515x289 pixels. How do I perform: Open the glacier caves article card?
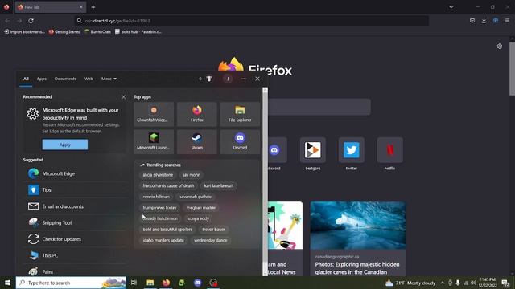pyautogui.click(x=357, y=239)
